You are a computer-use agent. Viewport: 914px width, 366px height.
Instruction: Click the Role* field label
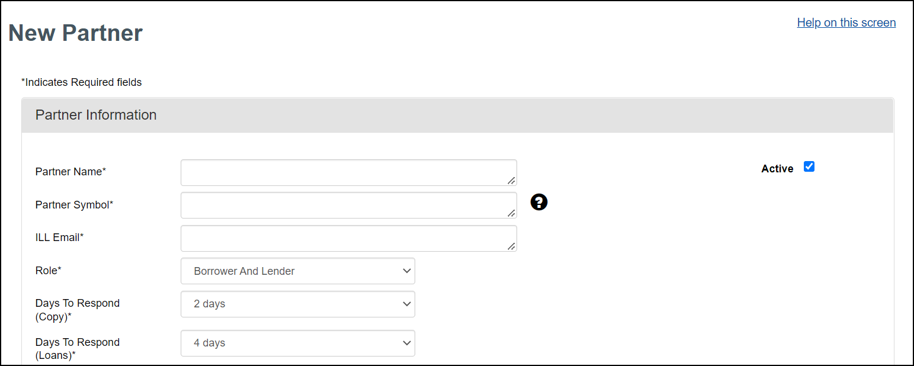click(x=48, y=270)
